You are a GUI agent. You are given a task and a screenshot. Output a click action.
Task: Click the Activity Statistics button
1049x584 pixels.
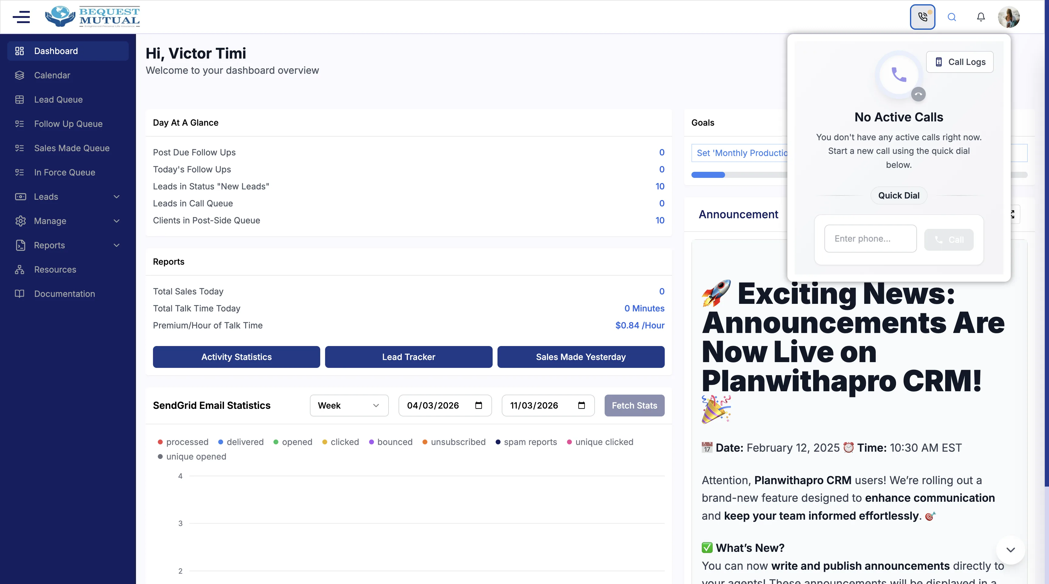tap(236, 357)
